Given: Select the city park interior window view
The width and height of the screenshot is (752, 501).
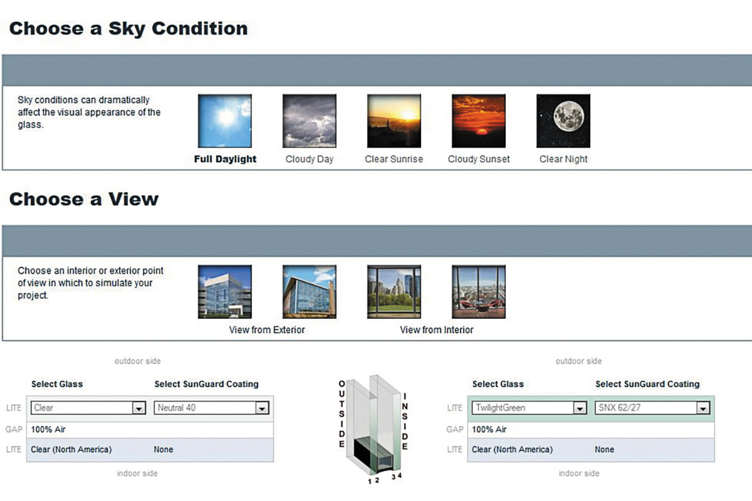Looking at the screenshot, I should coord(394,292).
